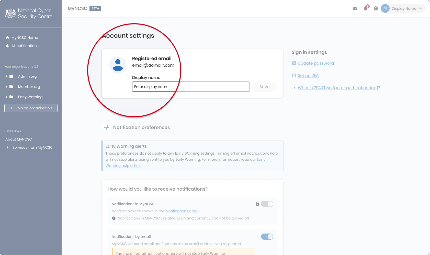
Task: Click the profile avatar picture
Action: [118, 65]
